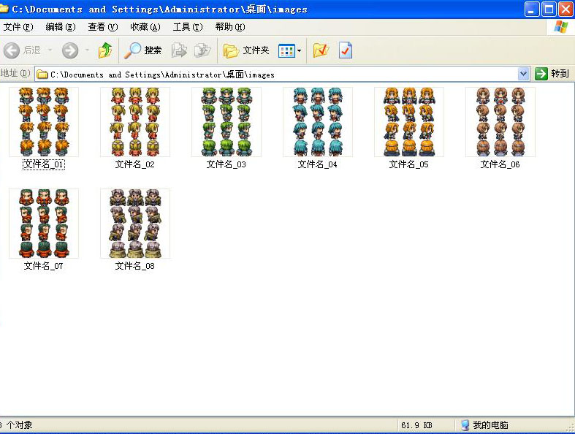The image size is (575, 434).
Task: Click the Copy To toolbar icon
Action: pos(202,50)
